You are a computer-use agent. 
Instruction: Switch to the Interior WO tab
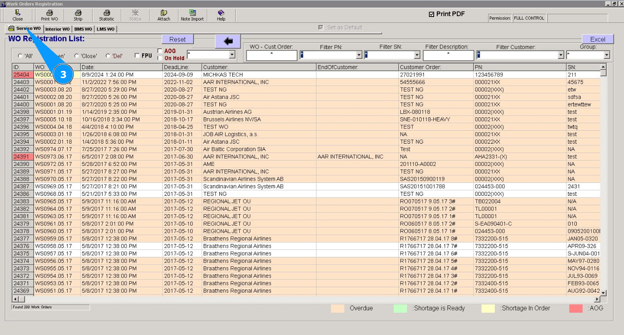57,29
